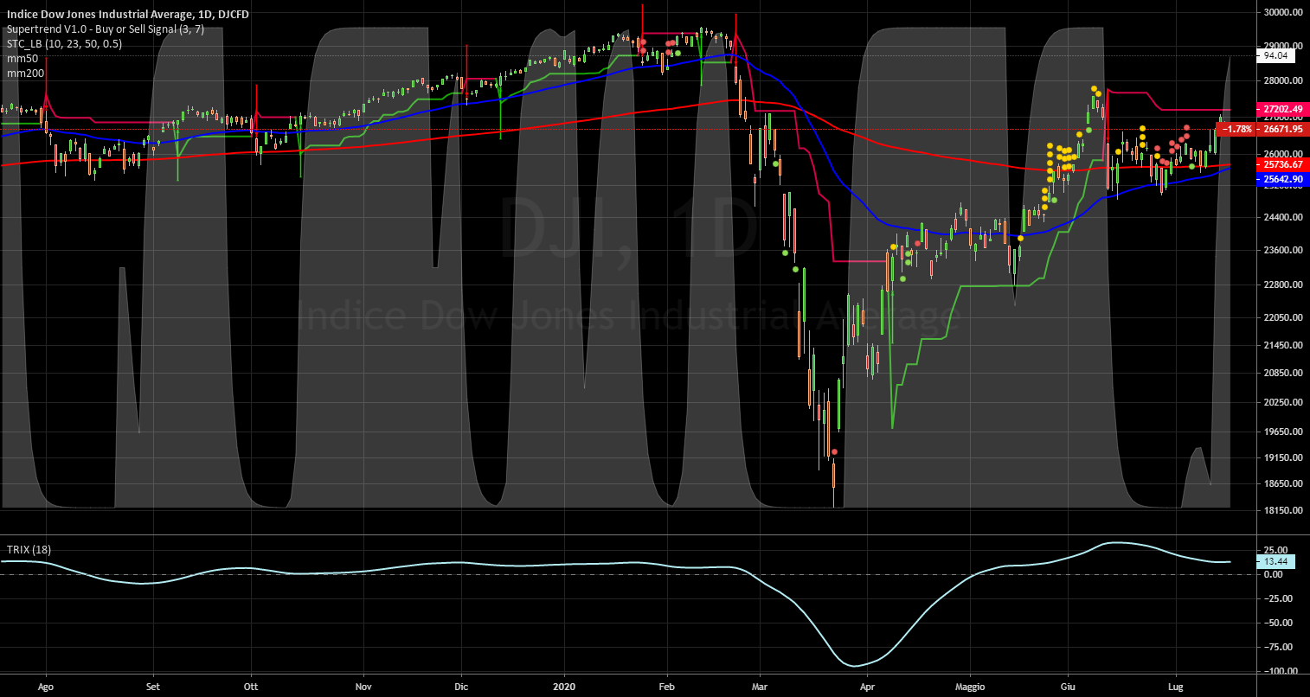Click the 29000.00 price axis tick

tap(1282, 46)
